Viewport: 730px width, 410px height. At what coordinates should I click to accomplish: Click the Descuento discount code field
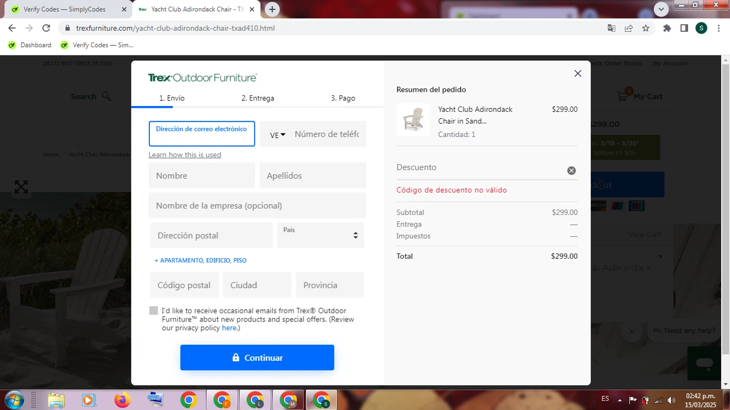pyautogui.click(x=479, y=168)
